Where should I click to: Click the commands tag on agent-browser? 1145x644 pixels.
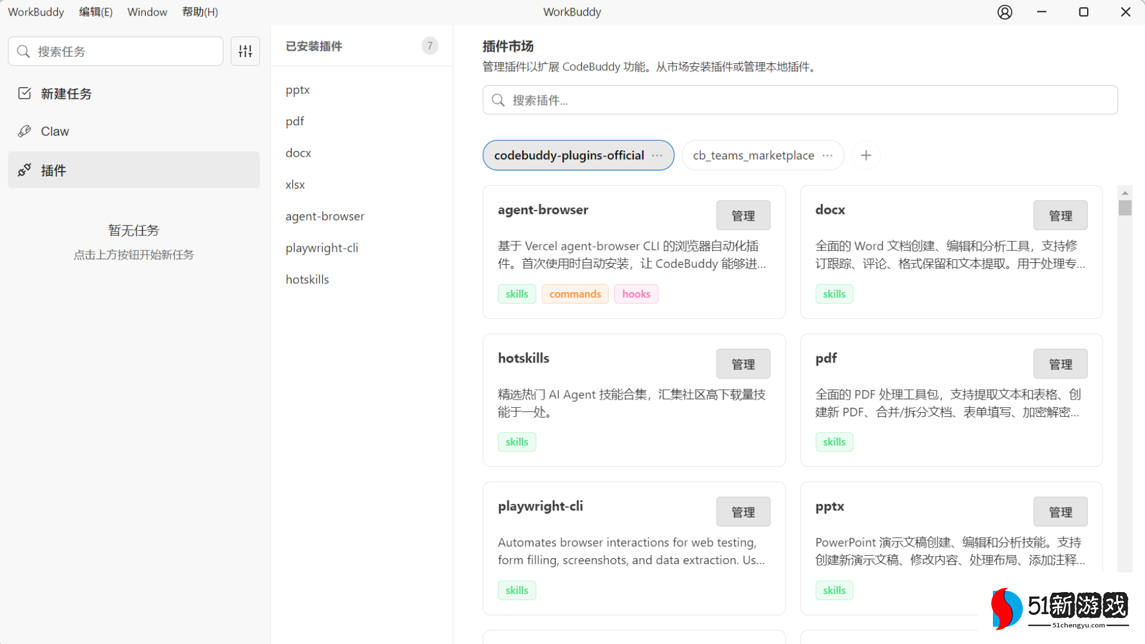click(575, 294)
